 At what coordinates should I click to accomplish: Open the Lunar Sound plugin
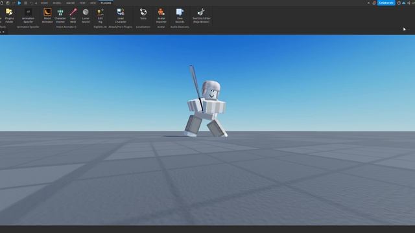[86, 16]
